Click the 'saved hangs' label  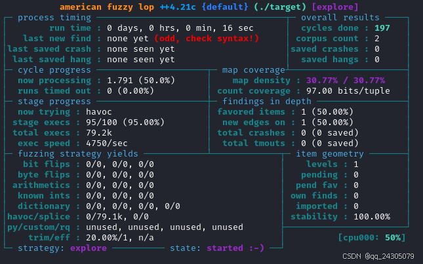330,60
